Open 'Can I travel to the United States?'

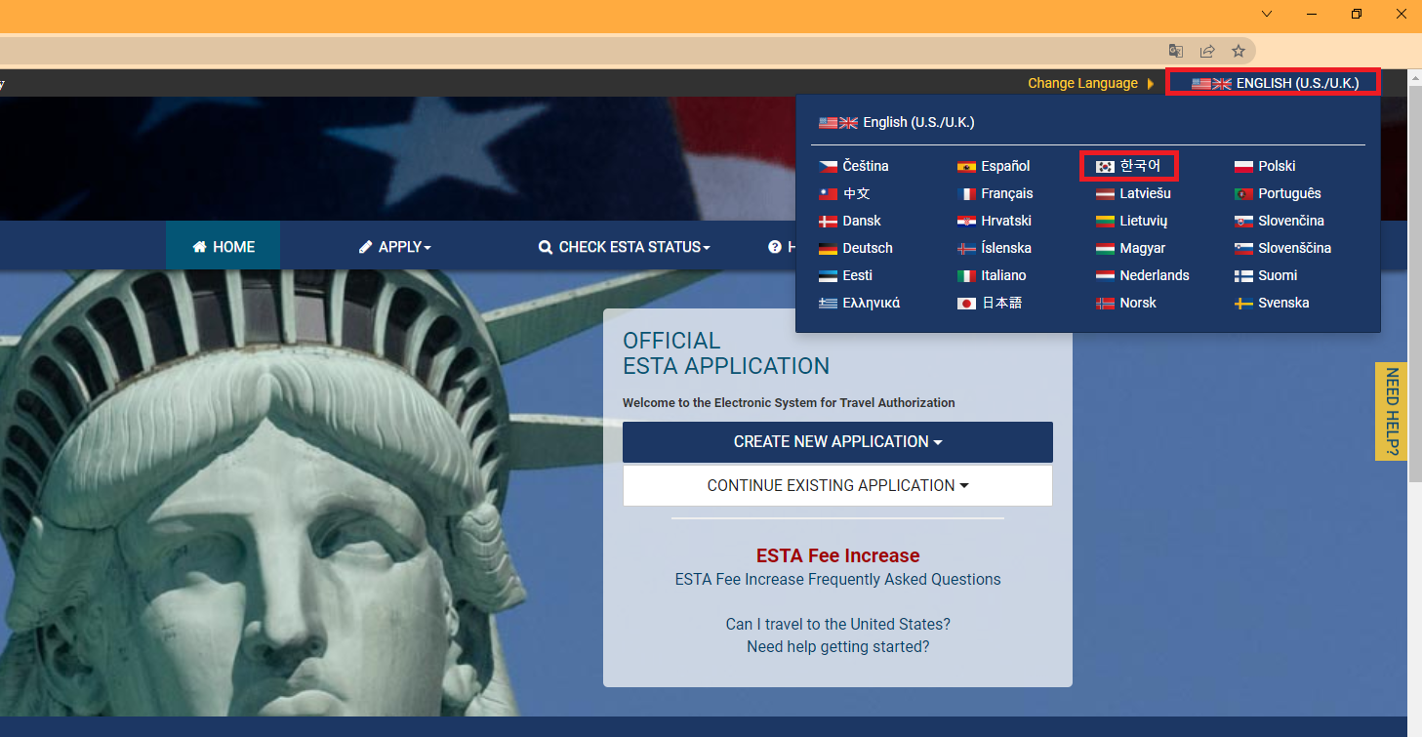click(x=837, y=624)
